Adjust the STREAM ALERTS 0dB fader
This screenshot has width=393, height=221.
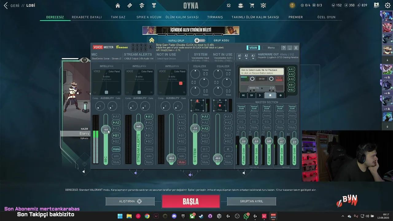tap(138, 126)
